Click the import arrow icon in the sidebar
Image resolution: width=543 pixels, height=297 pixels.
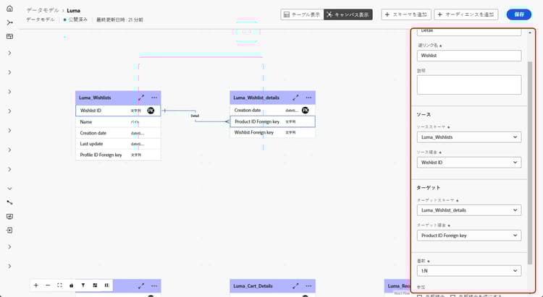point(9,231)
